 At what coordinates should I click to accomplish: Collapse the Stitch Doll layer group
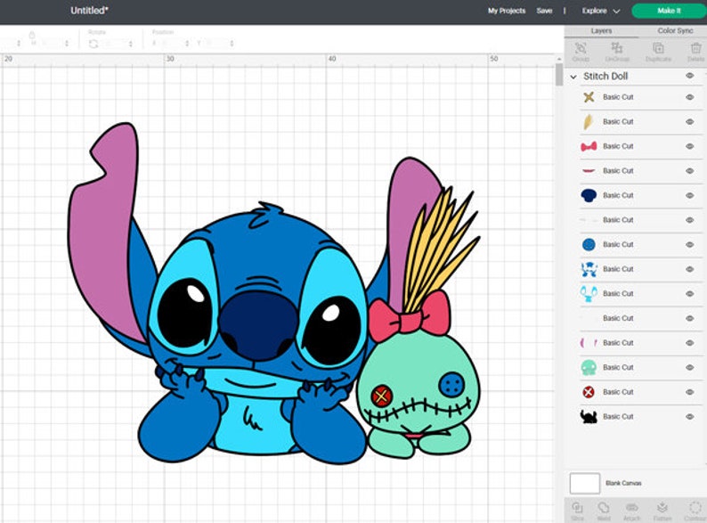pyautogui.click(x=573, y=77)
